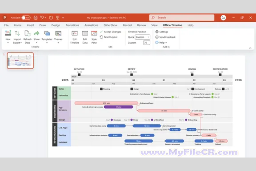Click Accept Changes
Image resolution: width=256 pixels, height=171 pixels.
(x=111, y=32)
